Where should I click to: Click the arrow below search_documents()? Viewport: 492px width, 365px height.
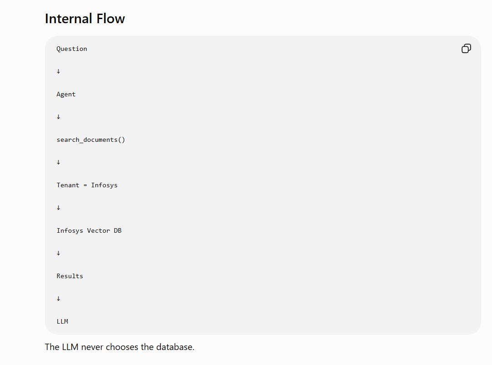tap(58, 162)
